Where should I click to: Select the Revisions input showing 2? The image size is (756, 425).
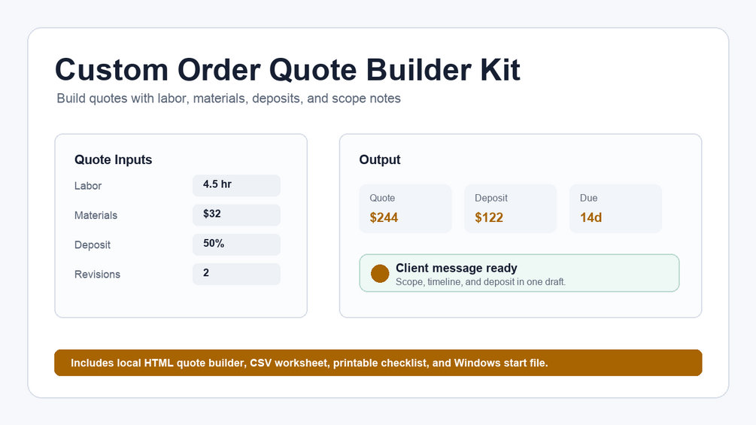point(236,274)
